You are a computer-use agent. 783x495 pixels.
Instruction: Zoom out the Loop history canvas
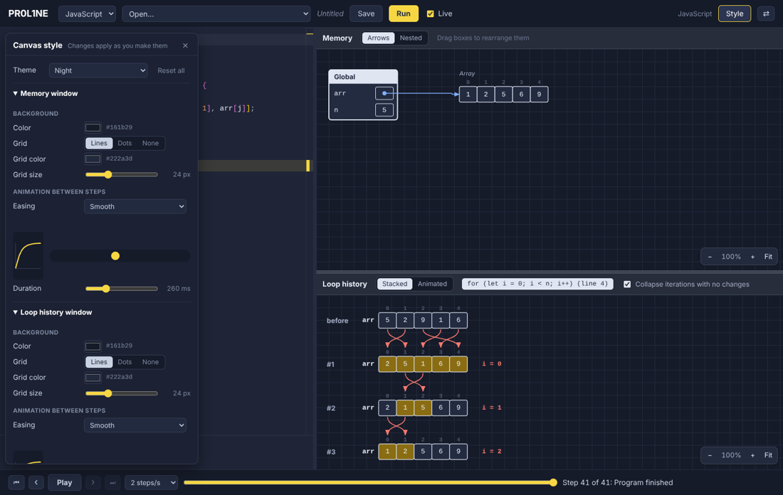point(710,455)
